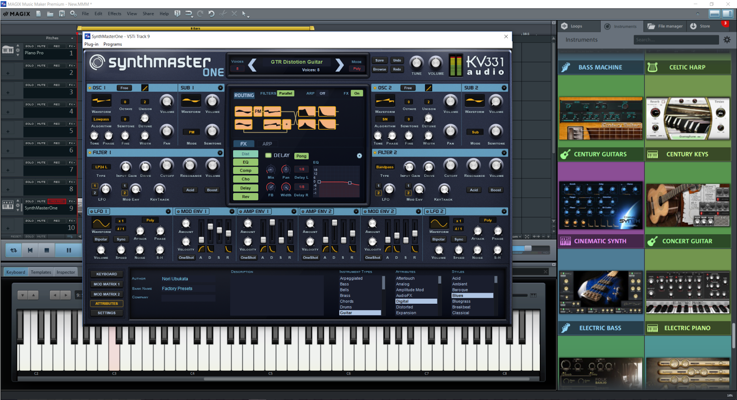Open the Programs menu in SynthMasterOne
This screenshot has width=737, height=400.
[x=113, y=44]
